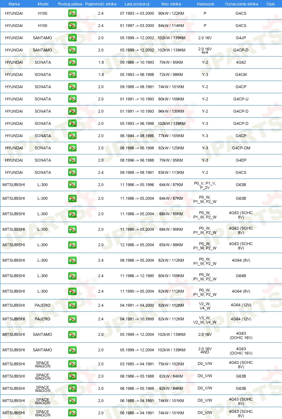Select engine code G4CP-U cell
The width and height of the screenshot is (282, 419).
pos(241,99)
